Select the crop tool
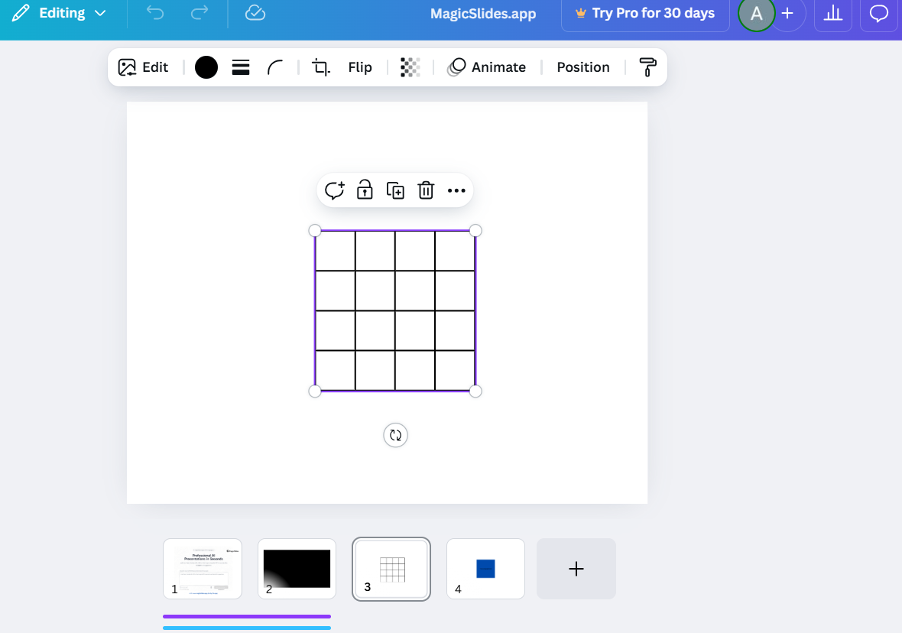This screenshot has width=902, height=633. pos(321,67)
